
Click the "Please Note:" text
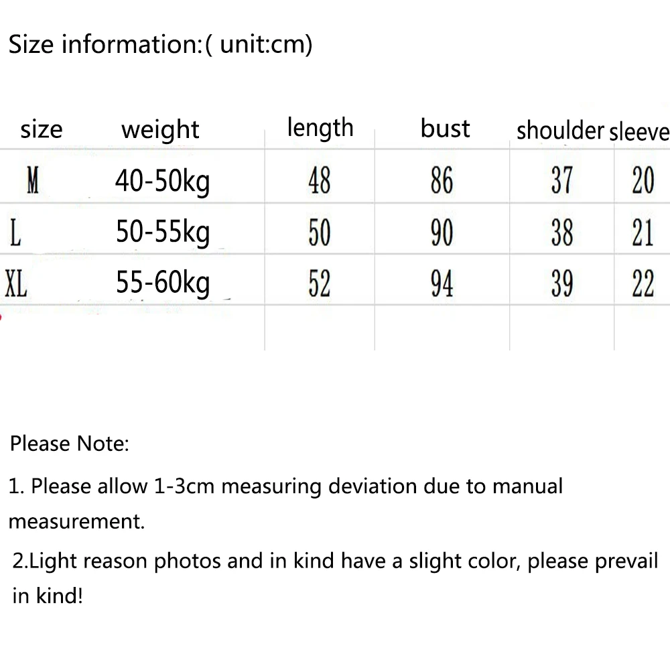69,444
